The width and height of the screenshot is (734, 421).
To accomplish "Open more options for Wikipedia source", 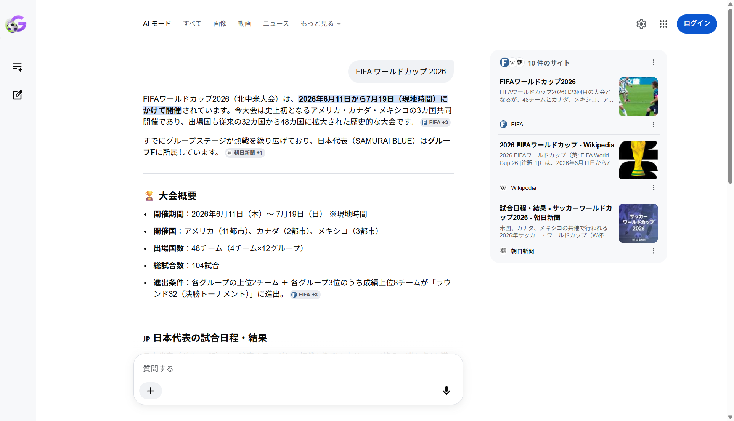I will (654, 187).
